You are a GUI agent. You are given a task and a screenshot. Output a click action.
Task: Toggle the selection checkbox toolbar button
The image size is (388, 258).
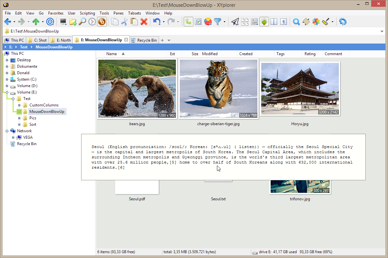[198, 22]
